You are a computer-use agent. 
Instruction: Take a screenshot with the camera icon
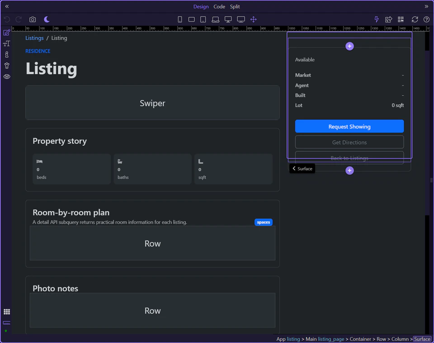(32, 19)
